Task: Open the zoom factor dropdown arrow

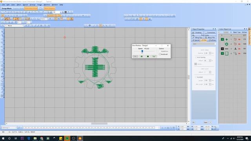Action: point(60,12)
